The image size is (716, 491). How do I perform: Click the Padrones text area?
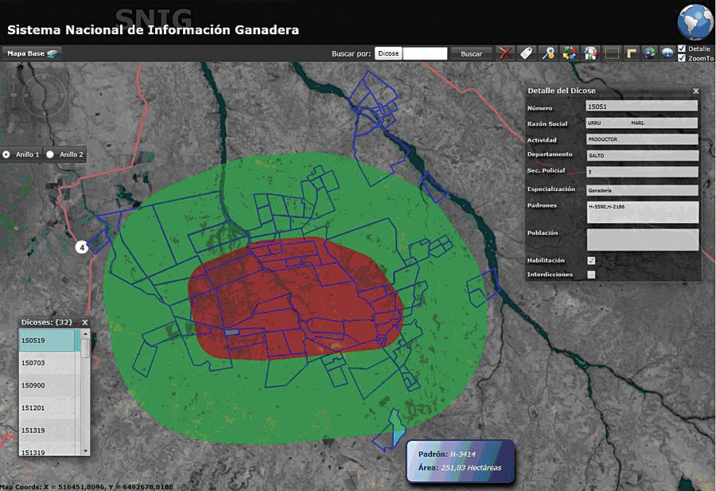click(642, 212)
